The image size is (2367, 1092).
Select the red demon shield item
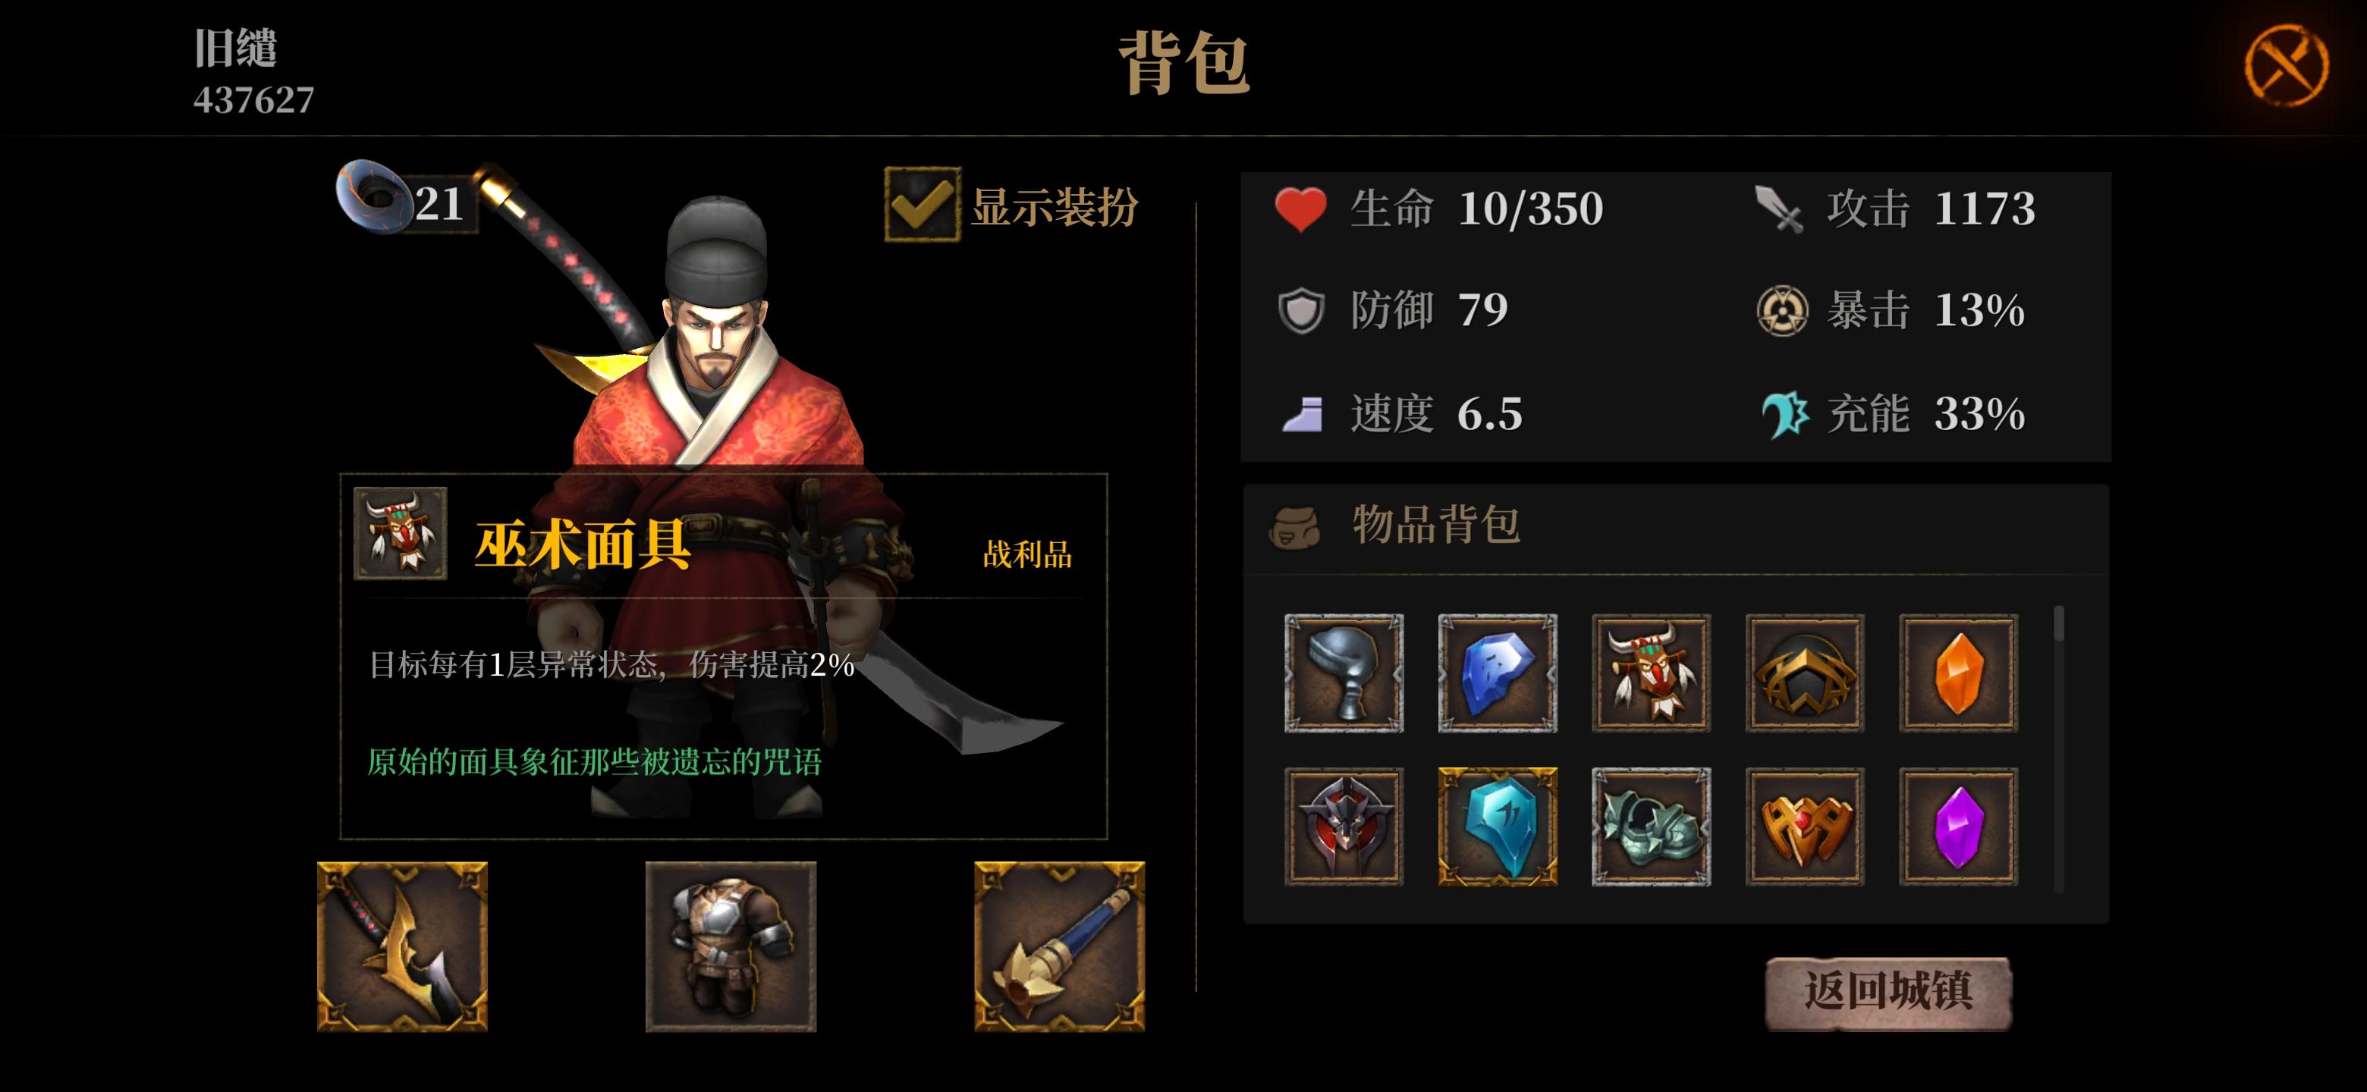1344,827
